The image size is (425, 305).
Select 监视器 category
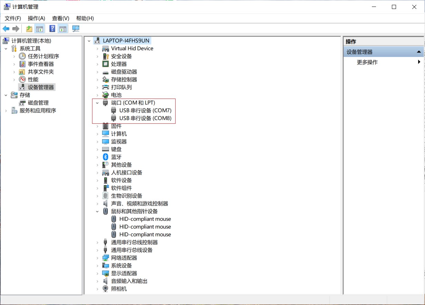[x=119, y=142]
